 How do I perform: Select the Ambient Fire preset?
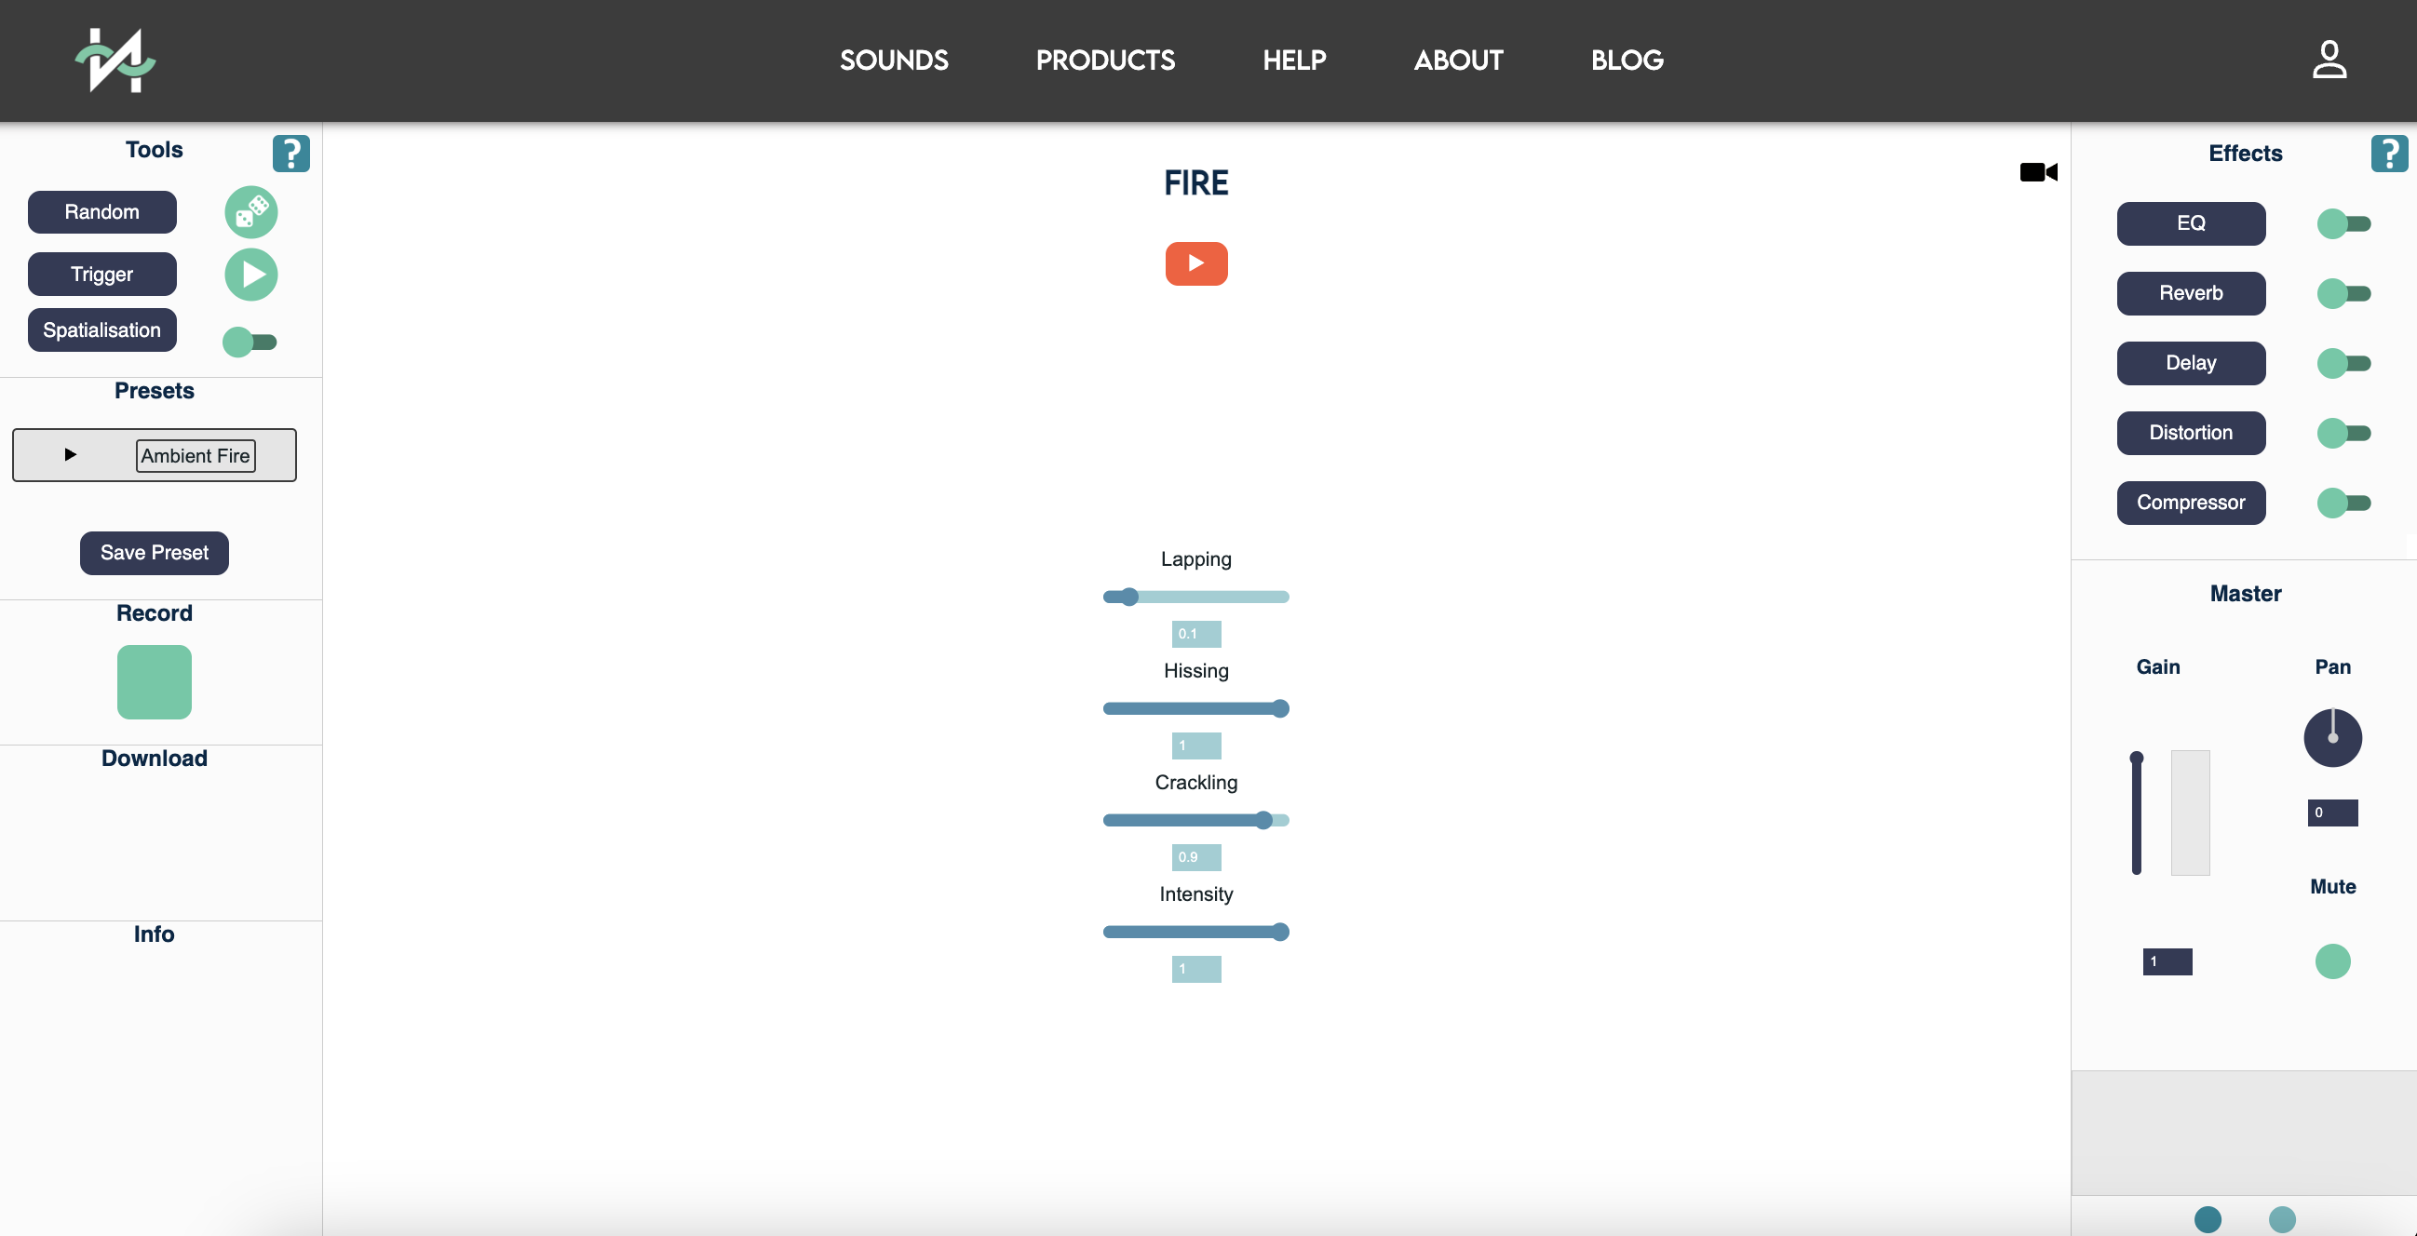[x=196, y=456]
